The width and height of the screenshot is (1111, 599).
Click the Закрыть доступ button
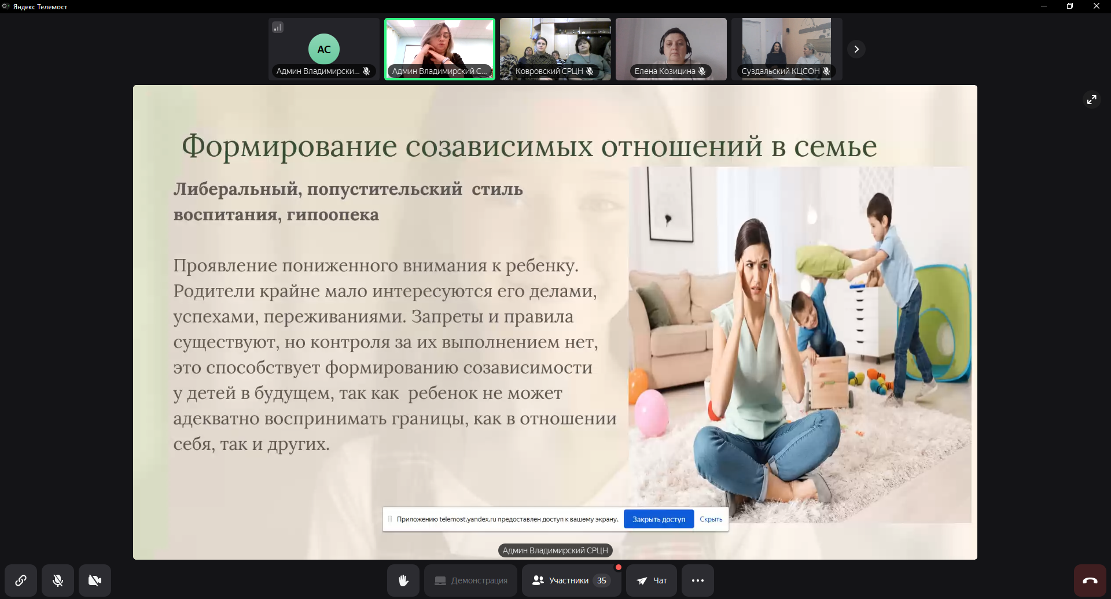click(x=658, y=519)
